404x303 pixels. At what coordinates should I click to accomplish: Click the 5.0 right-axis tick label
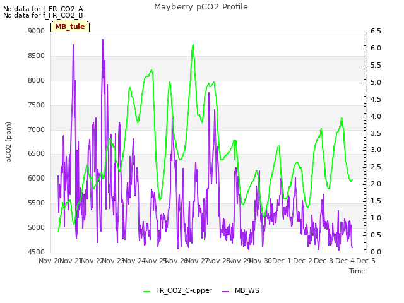(376, 82)
